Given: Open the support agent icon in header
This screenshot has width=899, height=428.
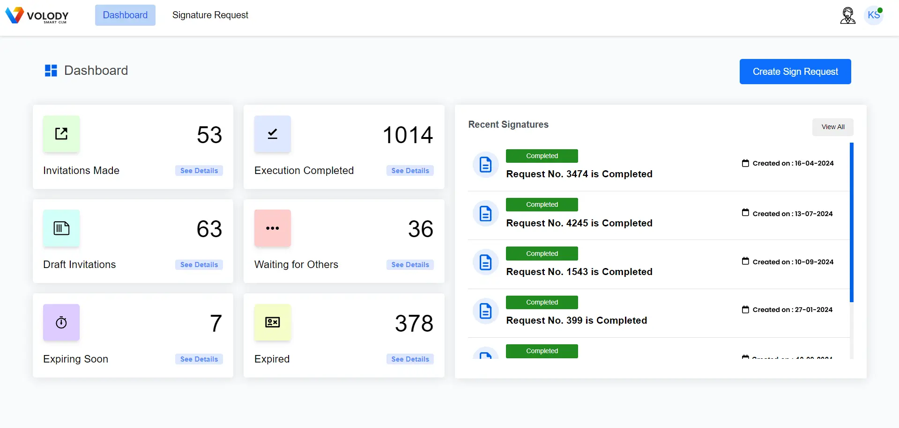Looking at the screenshot, I should (x=847, y=15).
